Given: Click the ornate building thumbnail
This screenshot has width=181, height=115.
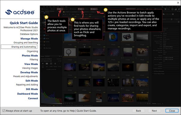Looking at the screenshot, I should coord(142,83).
